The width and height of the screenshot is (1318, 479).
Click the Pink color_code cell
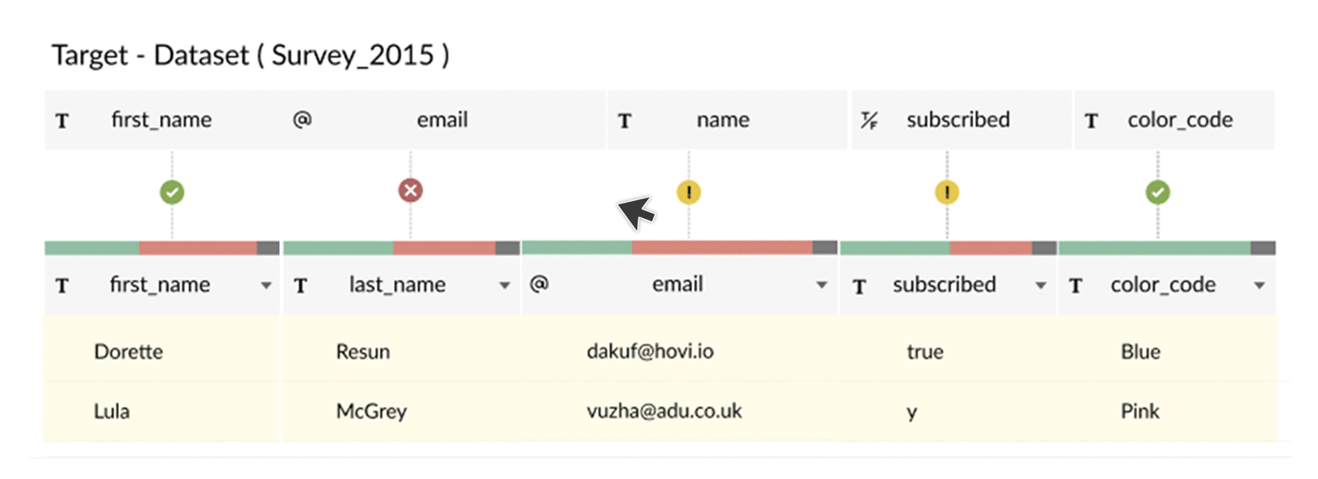tap(1140, 411)
